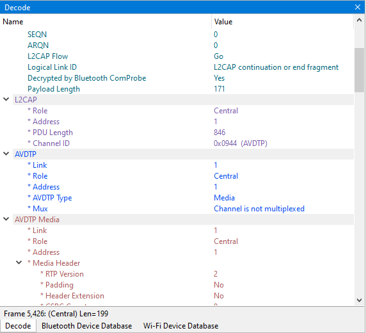The width and height of the screenshot is (366, 333).
Task: Click the RTP Version value 2
Action: click(x=216, y=274)
